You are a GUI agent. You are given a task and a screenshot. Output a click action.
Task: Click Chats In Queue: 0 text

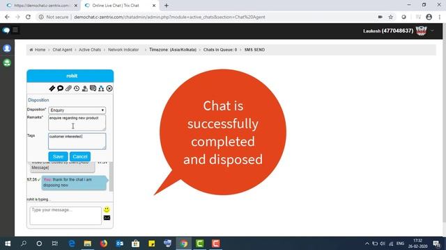tap(220, 49)
